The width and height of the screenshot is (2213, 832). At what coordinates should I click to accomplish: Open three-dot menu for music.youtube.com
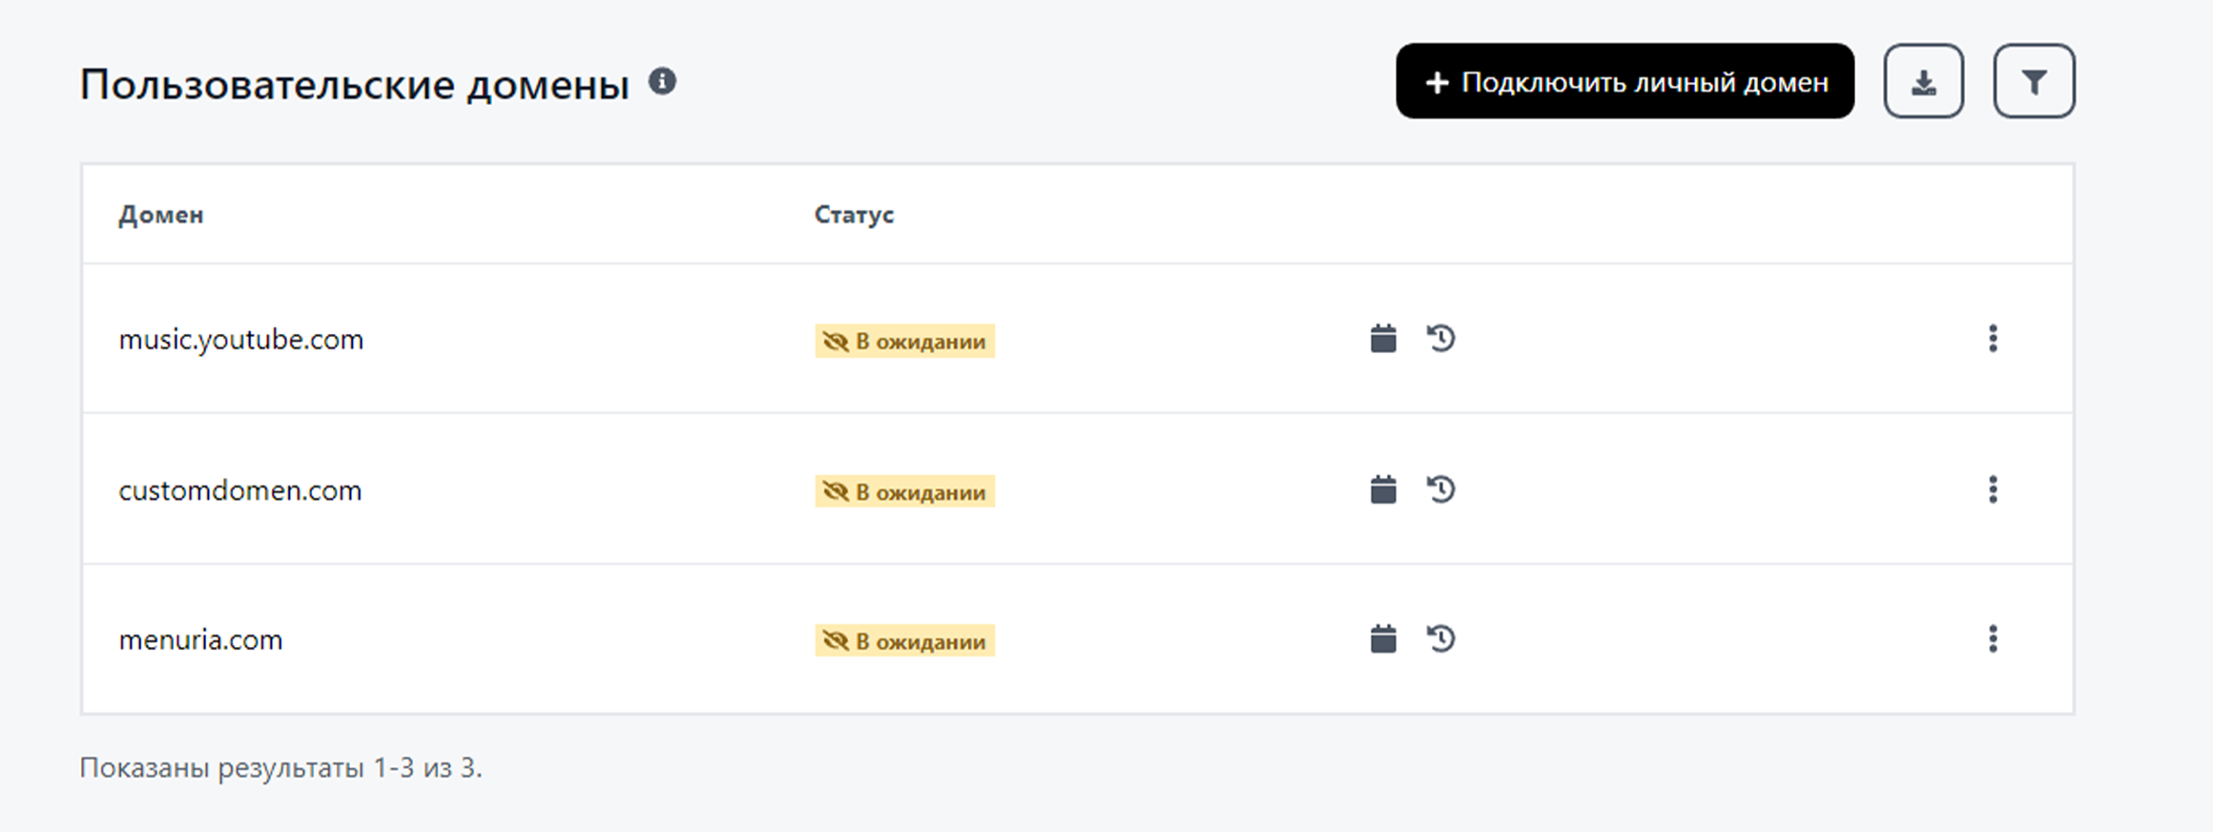pos(1993,339)
